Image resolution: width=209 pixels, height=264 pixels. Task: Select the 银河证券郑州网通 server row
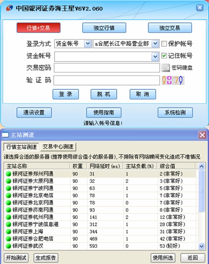100,174
